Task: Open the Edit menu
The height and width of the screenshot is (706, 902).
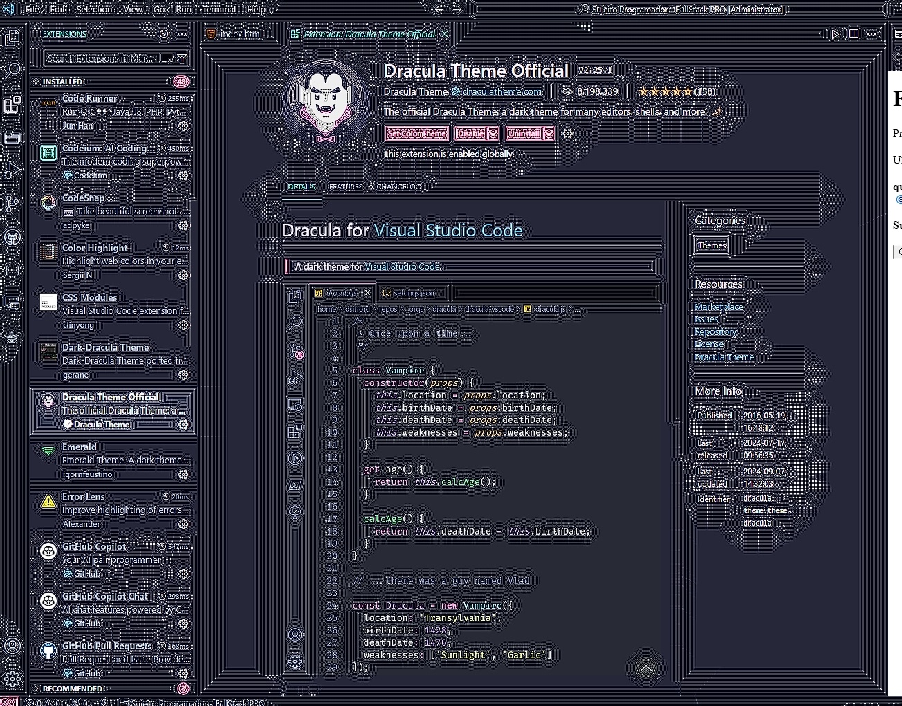Action: (x=58, y=10)
